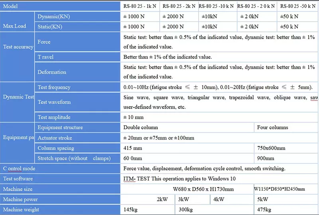Click the "T ravel" label cell
Viewport: 319px width, 215px height.
point(77,57)
